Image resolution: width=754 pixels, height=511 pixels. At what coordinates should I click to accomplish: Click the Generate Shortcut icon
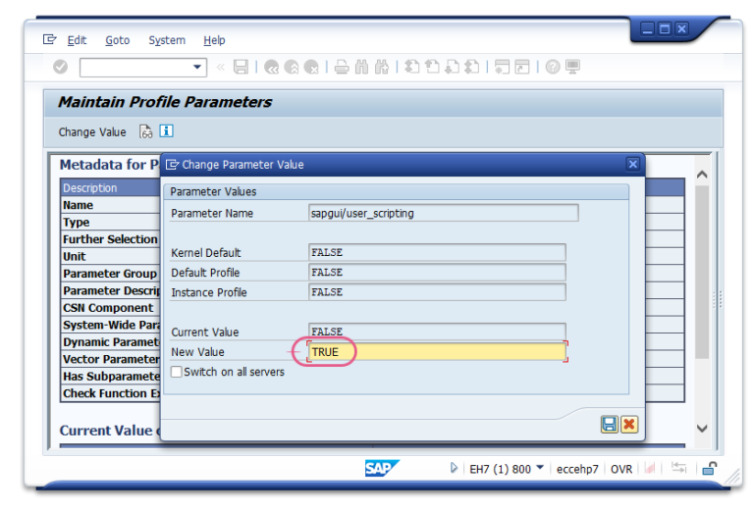click(521, 67)
